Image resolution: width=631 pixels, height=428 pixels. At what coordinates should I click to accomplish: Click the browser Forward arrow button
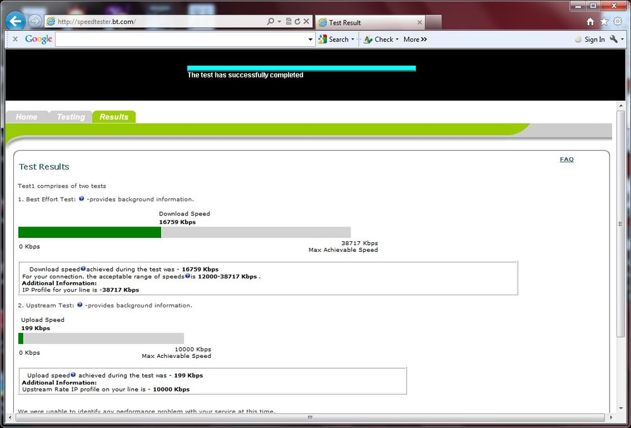35,21
